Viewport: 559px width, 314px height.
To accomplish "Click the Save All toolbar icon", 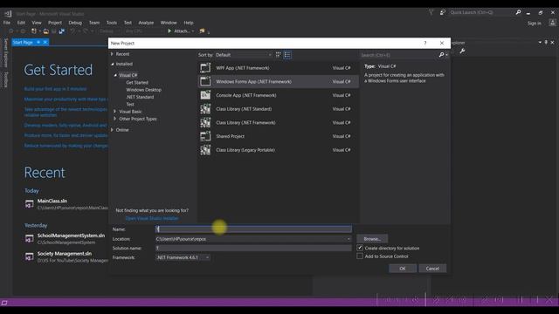I will (x=62, y=31).
